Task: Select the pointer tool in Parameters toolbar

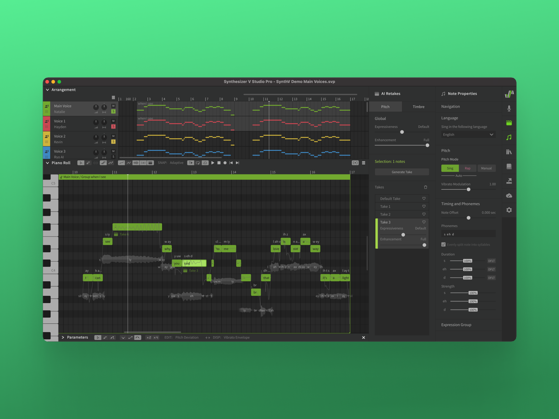Action: pos(98,337)
